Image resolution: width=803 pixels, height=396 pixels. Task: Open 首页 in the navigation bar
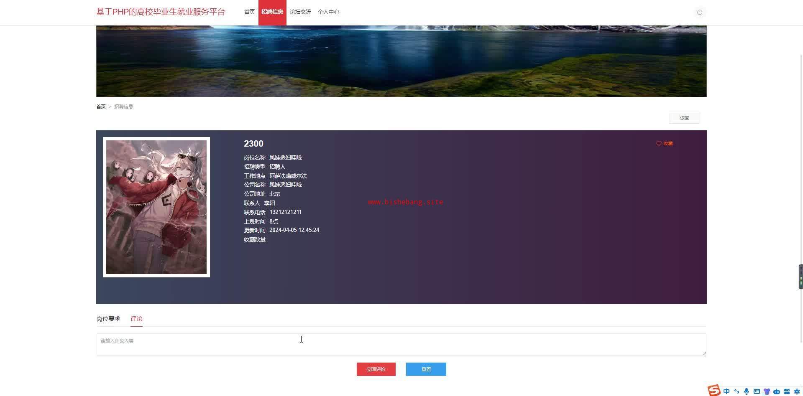[250, 12]
